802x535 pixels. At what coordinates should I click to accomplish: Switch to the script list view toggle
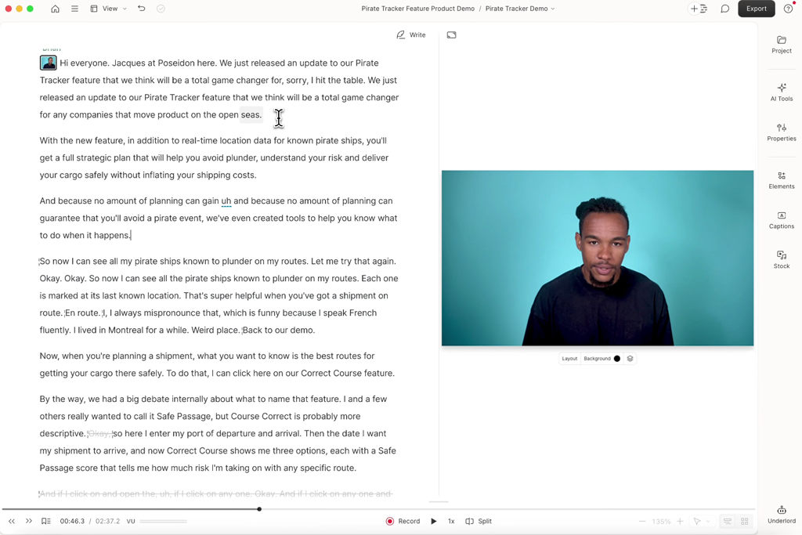click(x=728, y=521)
